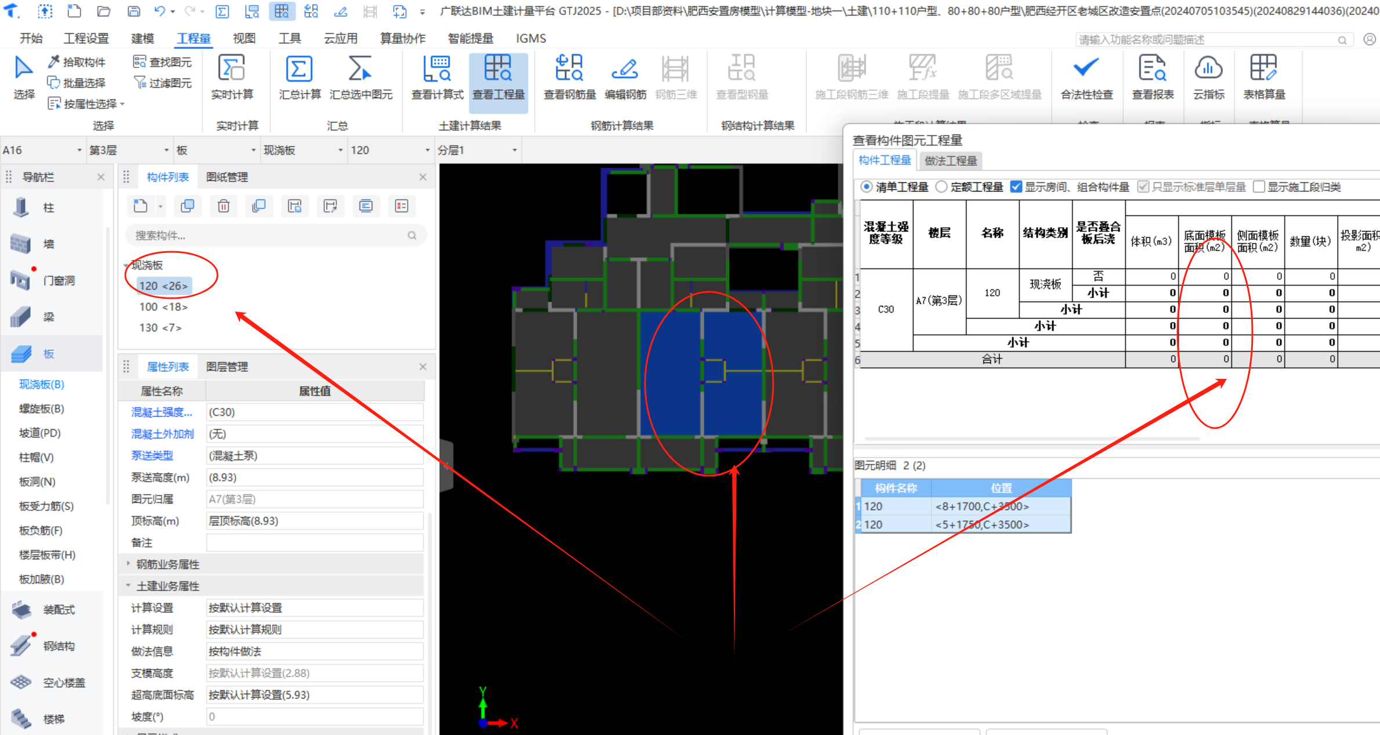Select 板洞(N) in navigation list
Screen dimensions: 1380x735
[x=37, y=482]
